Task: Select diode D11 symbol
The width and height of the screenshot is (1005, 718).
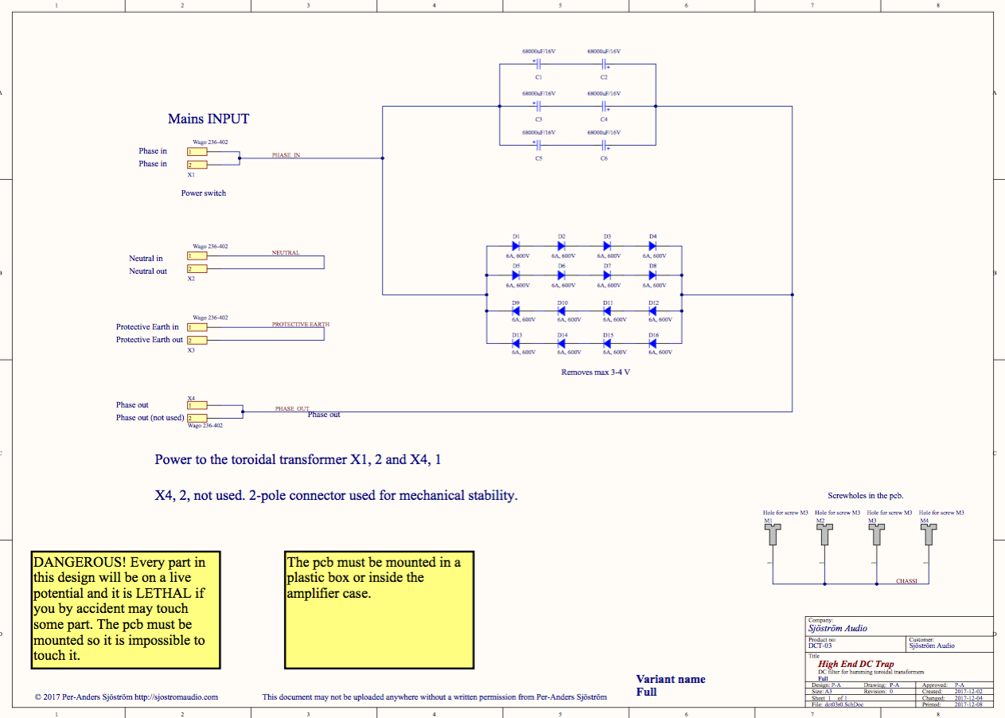Action: click(x=607, y=311)
